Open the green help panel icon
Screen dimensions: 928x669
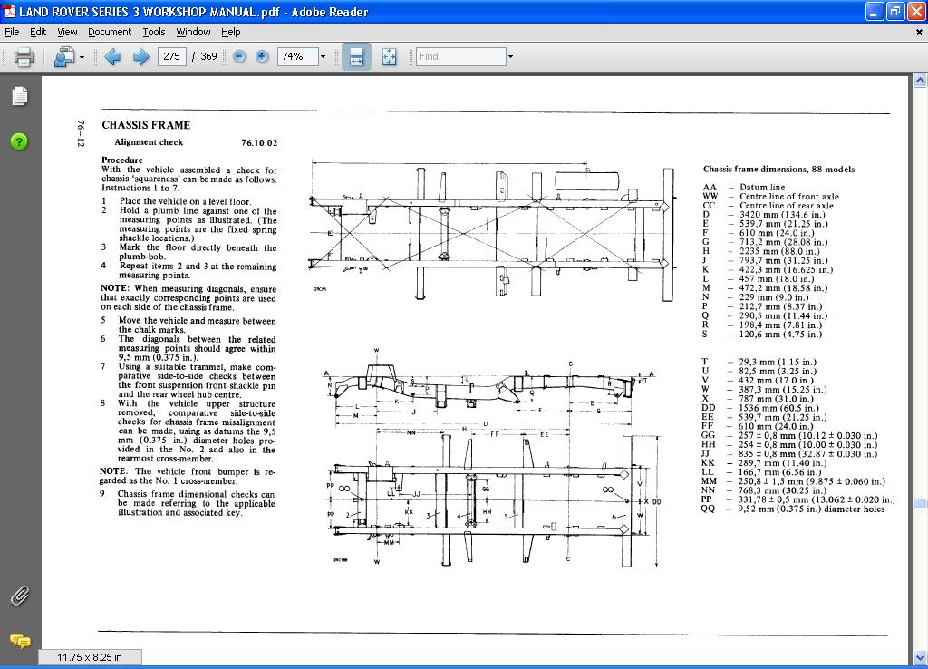(20, 141)
